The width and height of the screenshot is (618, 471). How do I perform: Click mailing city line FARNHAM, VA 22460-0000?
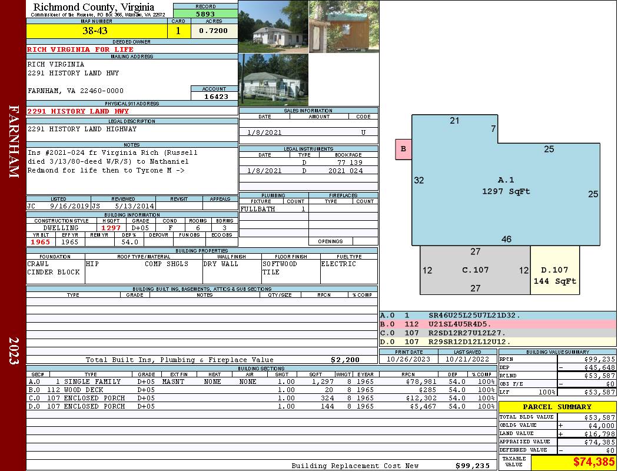click(76, 91)
